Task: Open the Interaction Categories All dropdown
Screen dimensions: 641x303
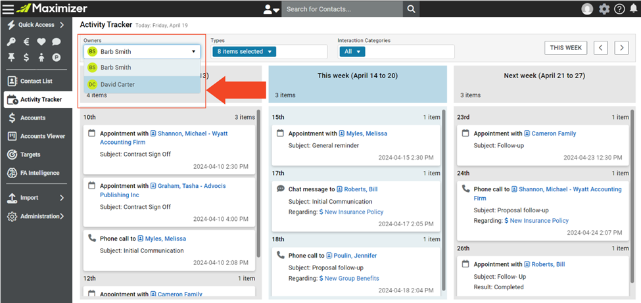Action: (x=352, y=52)
